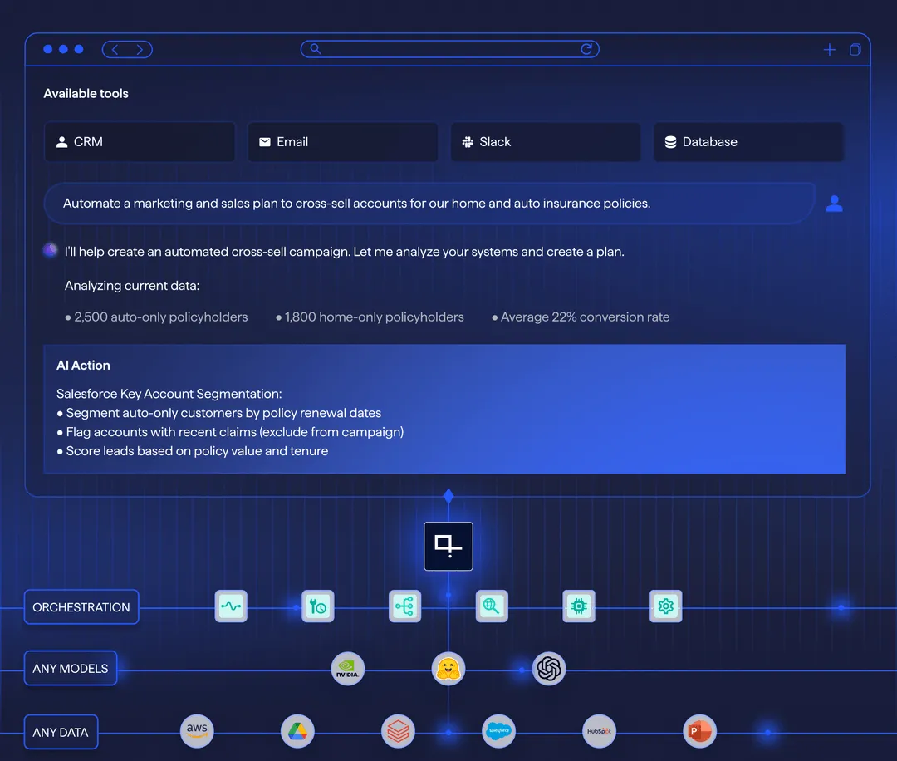Click the Google Drive icon
Screen dimensions: 897x761
(x=297, y=730)
